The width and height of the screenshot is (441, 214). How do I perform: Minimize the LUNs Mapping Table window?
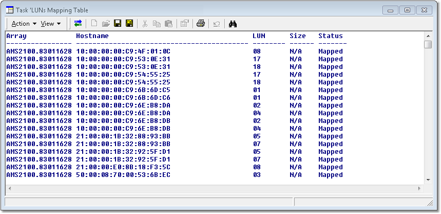[390, 10]
